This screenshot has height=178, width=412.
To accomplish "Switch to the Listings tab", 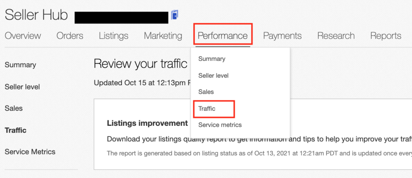I will [x=113, y=36].
